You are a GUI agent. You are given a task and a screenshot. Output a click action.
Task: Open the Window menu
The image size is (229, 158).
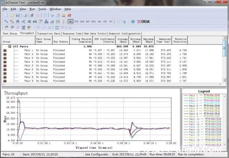55,9
